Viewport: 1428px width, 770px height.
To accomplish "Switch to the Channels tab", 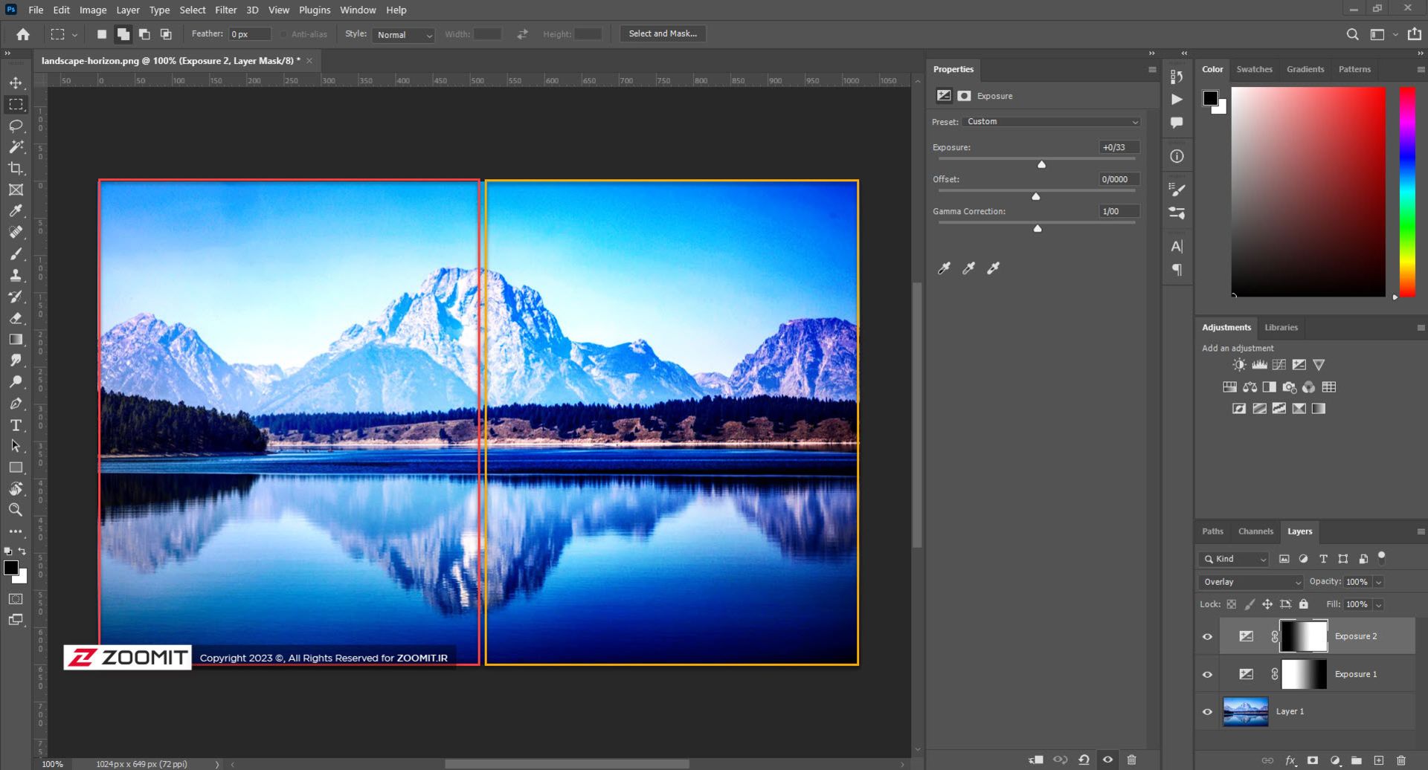I will coord(1255,531).
